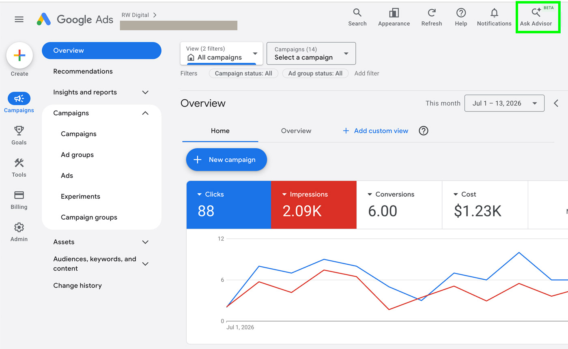Collapse the date panel with left chevron

pyautogui.click(x=556, y=103)
